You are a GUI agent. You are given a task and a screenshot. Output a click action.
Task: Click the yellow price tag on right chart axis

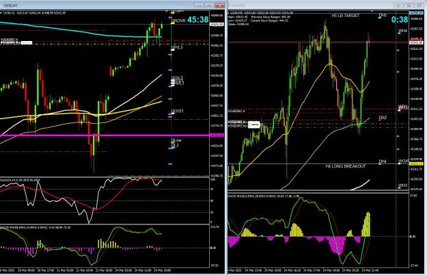tap(416, 163)
